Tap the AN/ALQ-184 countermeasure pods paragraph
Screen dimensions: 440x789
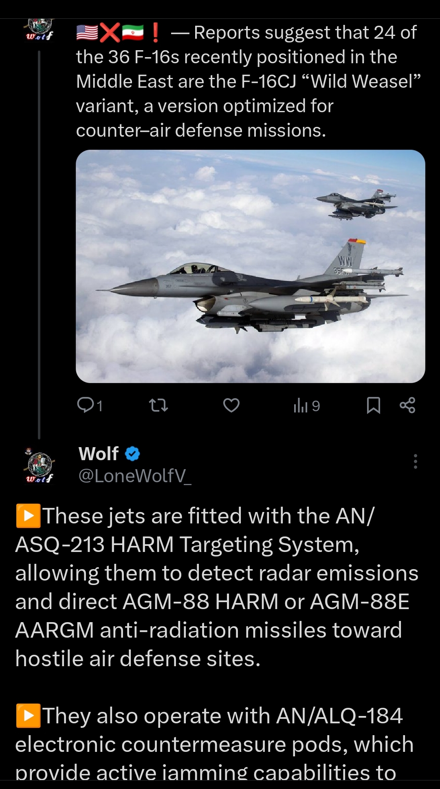click(x=216, y=745)
